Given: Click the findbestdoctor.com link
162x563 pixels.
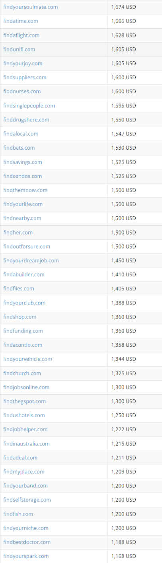Looking at the screenshot, I should click(x=27, y=542).
